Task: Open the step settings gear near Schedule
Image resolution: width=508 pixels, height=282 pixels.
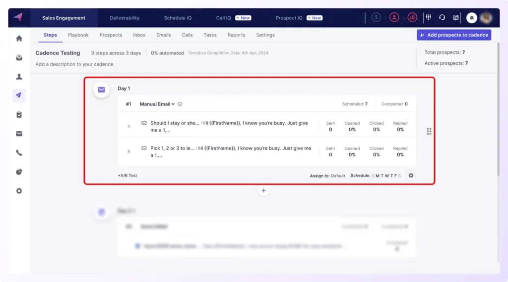Action: click(411, 176)
